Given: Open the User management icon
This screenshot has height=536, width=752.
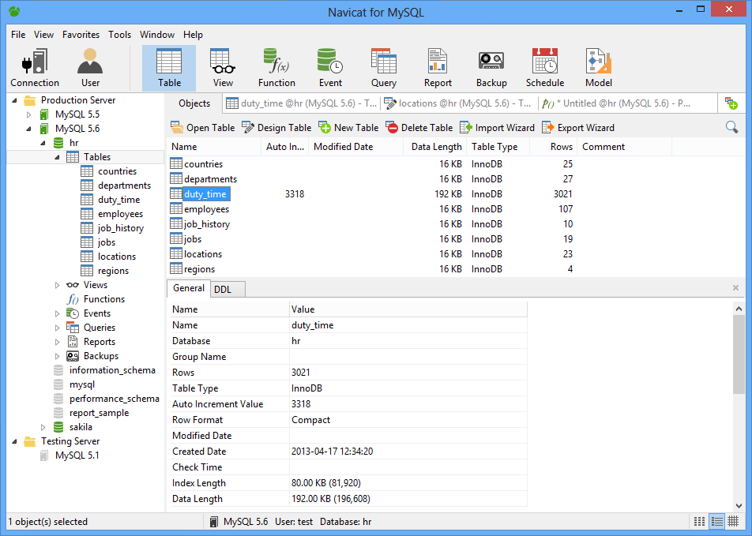Looking at the screenshot, I should [x=90, y=68].
